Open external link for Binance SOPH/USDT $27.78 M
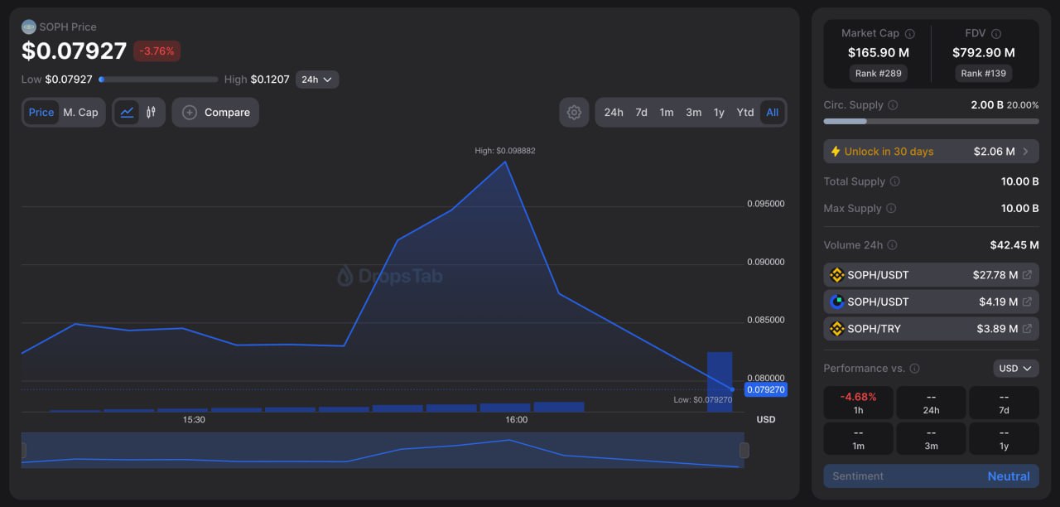 point(1028,275)
